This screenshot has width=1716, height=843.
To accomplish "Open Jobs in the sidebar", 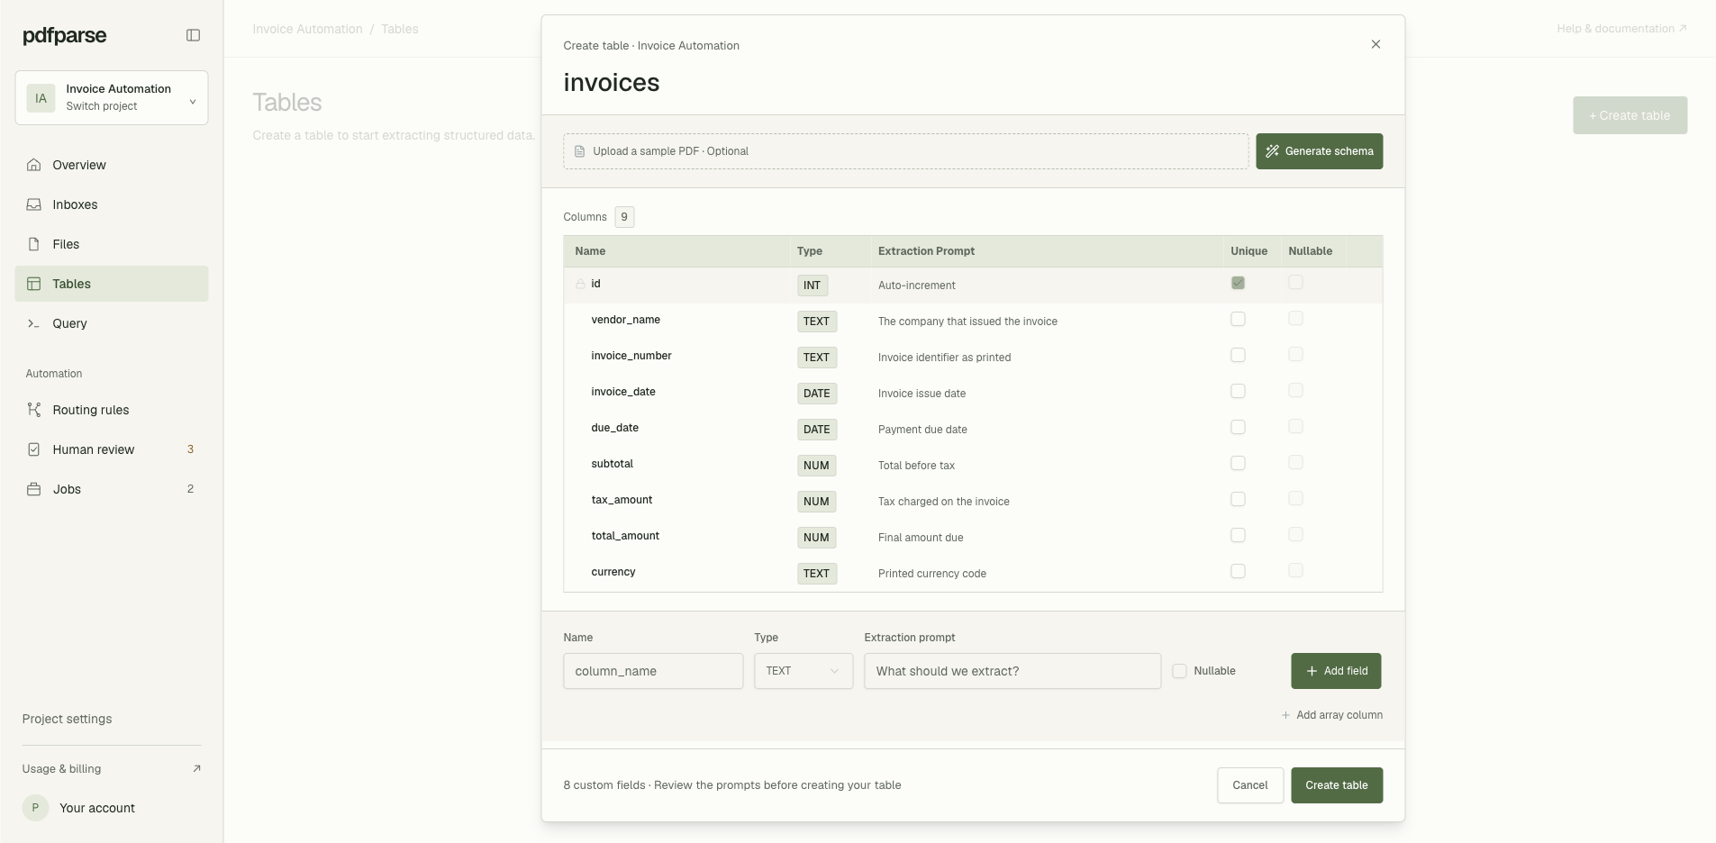I will point(112,489).
